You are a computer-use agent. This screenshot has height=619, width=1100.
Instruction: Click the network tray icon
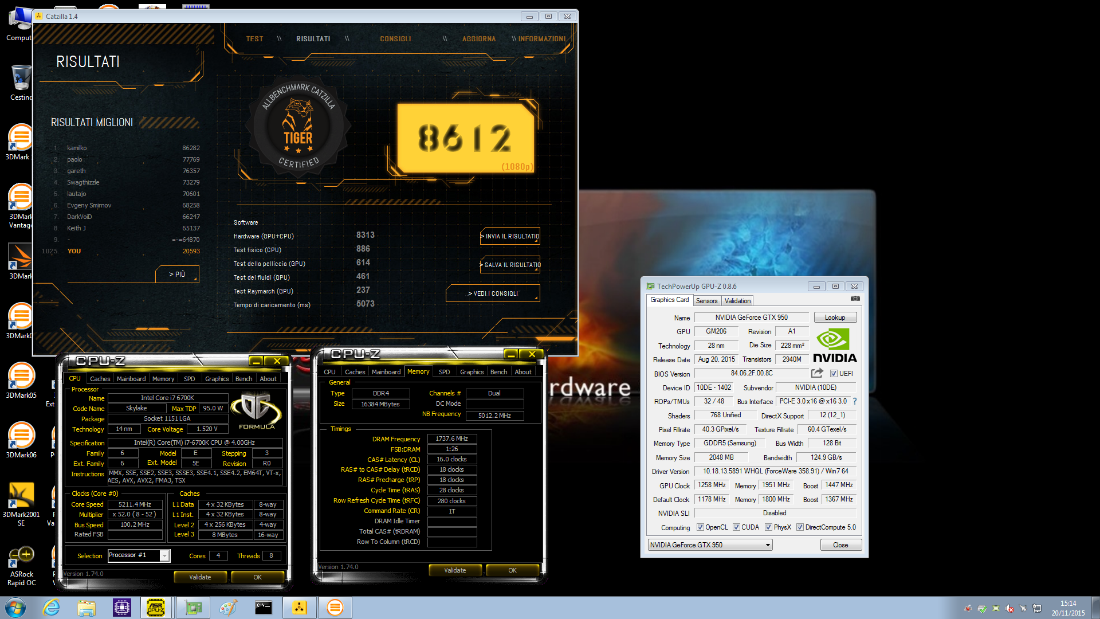1037,608
